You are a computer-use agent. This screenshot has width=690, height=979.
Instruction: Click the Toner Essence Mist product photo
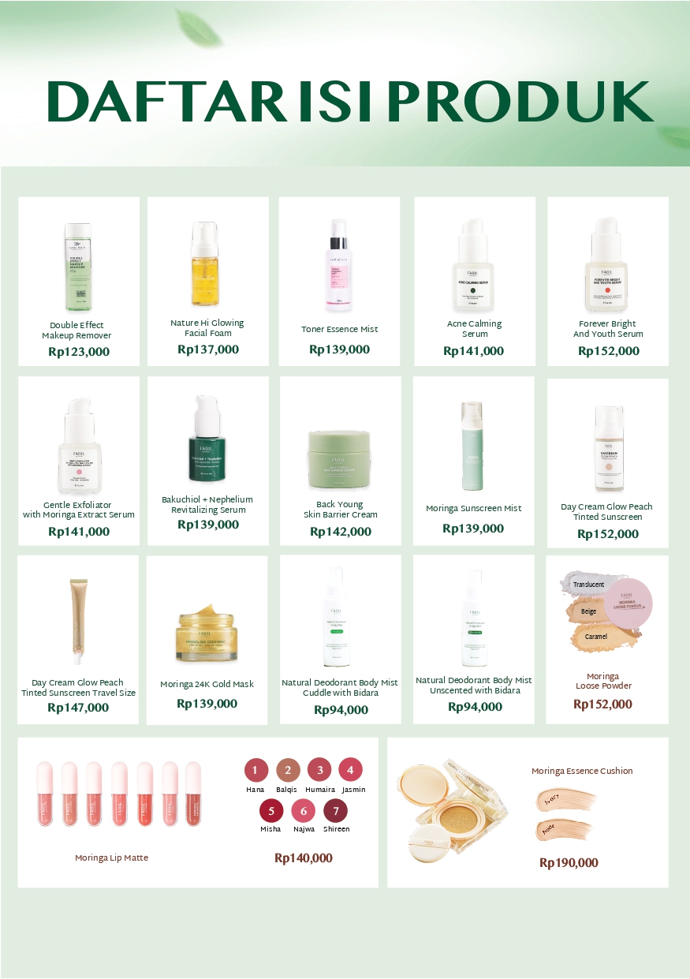click(339, 264)
